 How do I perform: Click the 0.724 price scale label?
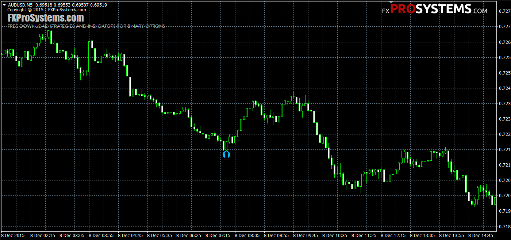tap(504, 88)
